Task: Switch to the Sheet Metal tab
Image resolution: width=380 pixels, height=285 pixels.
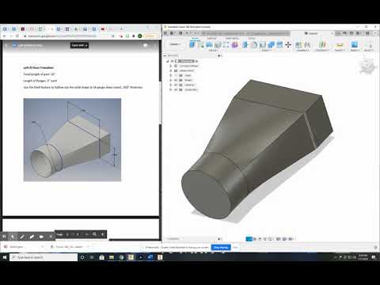Action: click(232, 39)
